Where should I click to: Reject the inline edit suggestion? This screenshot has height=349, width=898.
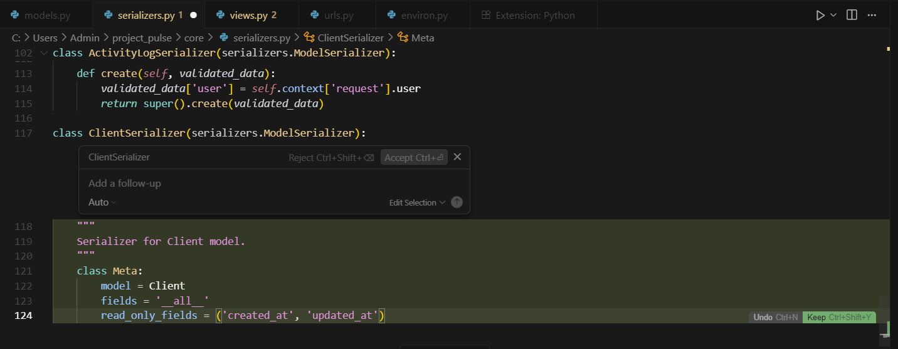pos(331,158)
